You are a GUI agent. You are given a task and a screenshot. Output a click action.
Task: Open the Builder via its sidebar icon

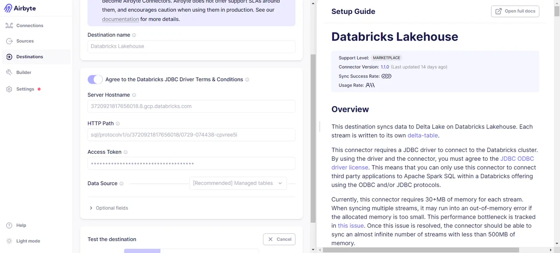[x=10, y=72]
